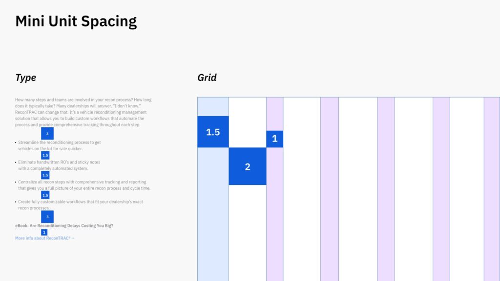Click the small 1 marker above the More info link
500x281 pixels.
(x=44, y=232)
